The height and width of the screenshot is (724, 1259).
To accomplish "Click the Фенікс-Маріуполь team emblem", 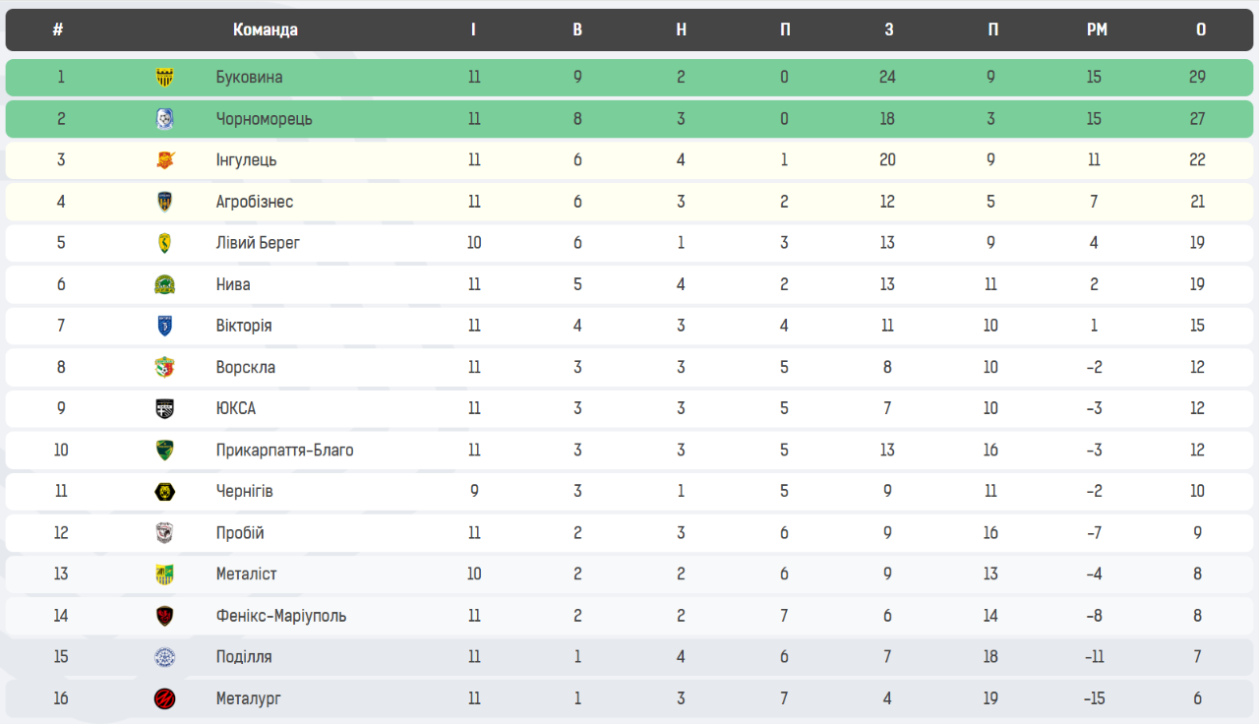I will [x=165, y=617].
